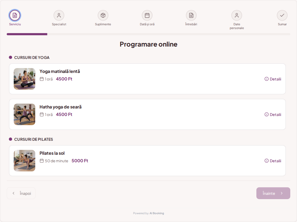Open Detalii for Yoga matinală lentă
Viewport: 297px width, 222px height.
point(273,79)
